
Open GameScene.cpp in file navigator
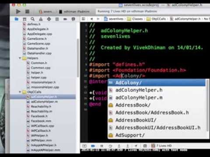[x=38, y=44]
